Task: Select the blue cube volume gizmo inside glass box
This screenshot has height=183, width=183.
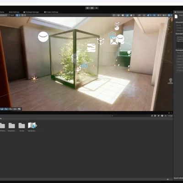Action: [x=84, y=65]
